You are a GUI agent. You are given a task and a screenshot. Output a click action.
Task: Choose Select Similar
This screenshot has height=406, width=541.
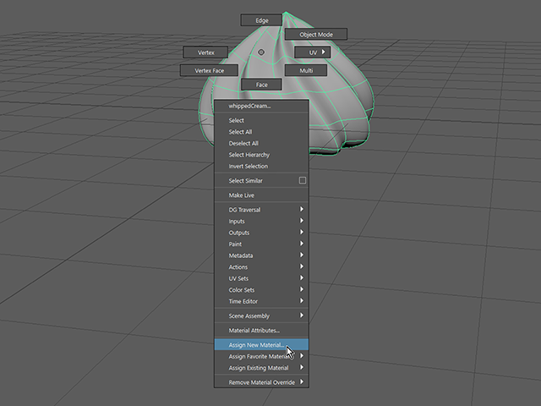pos(255,180)
